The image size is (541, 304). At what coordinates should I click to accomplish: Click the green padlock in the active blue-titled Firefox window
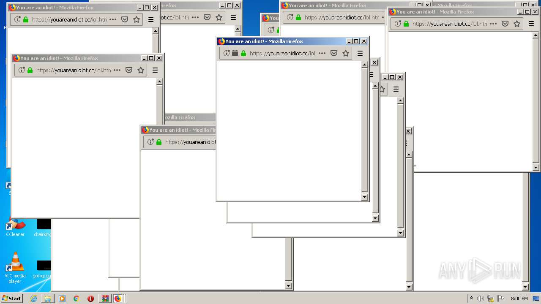coord(243,53)
